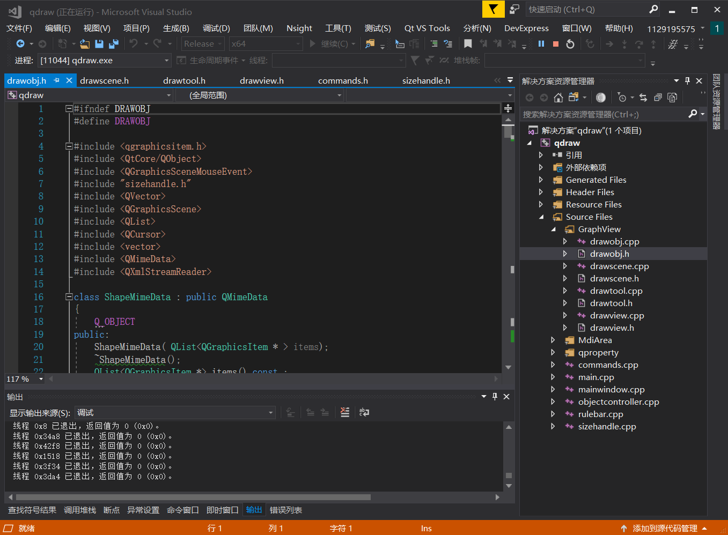
Task: Toggle auto-hide pin on Solution Explorer
Action: [x=687, y=81]
